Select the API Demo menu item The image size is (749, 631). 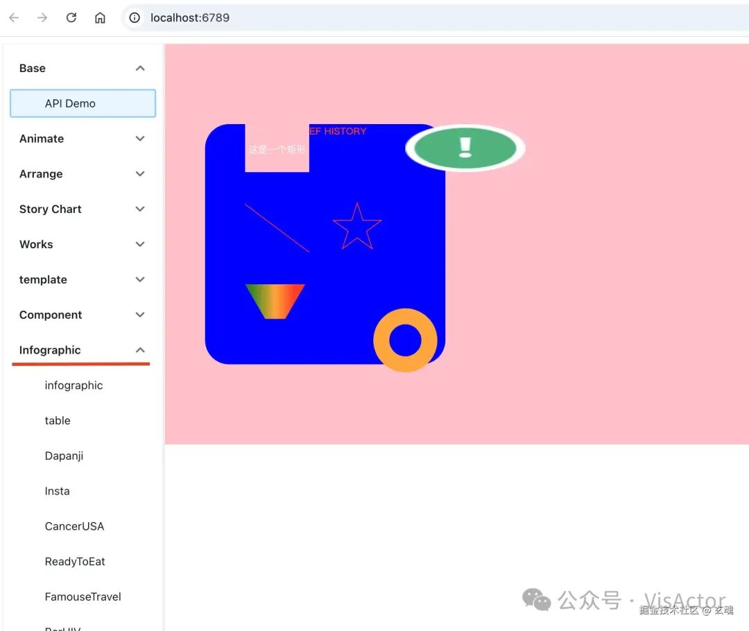[x=83, y=103]
